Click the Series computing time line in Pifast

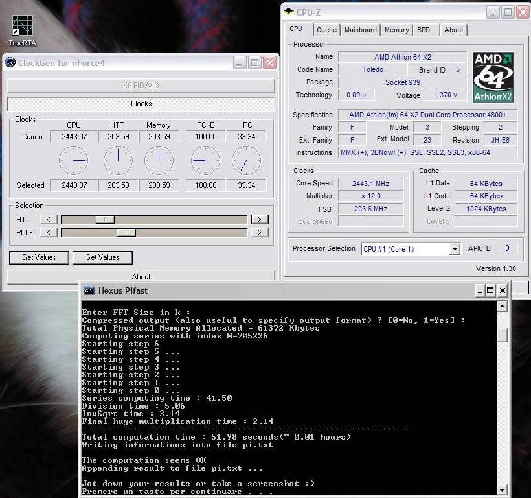pyautogui.click(x=157, y=398)
